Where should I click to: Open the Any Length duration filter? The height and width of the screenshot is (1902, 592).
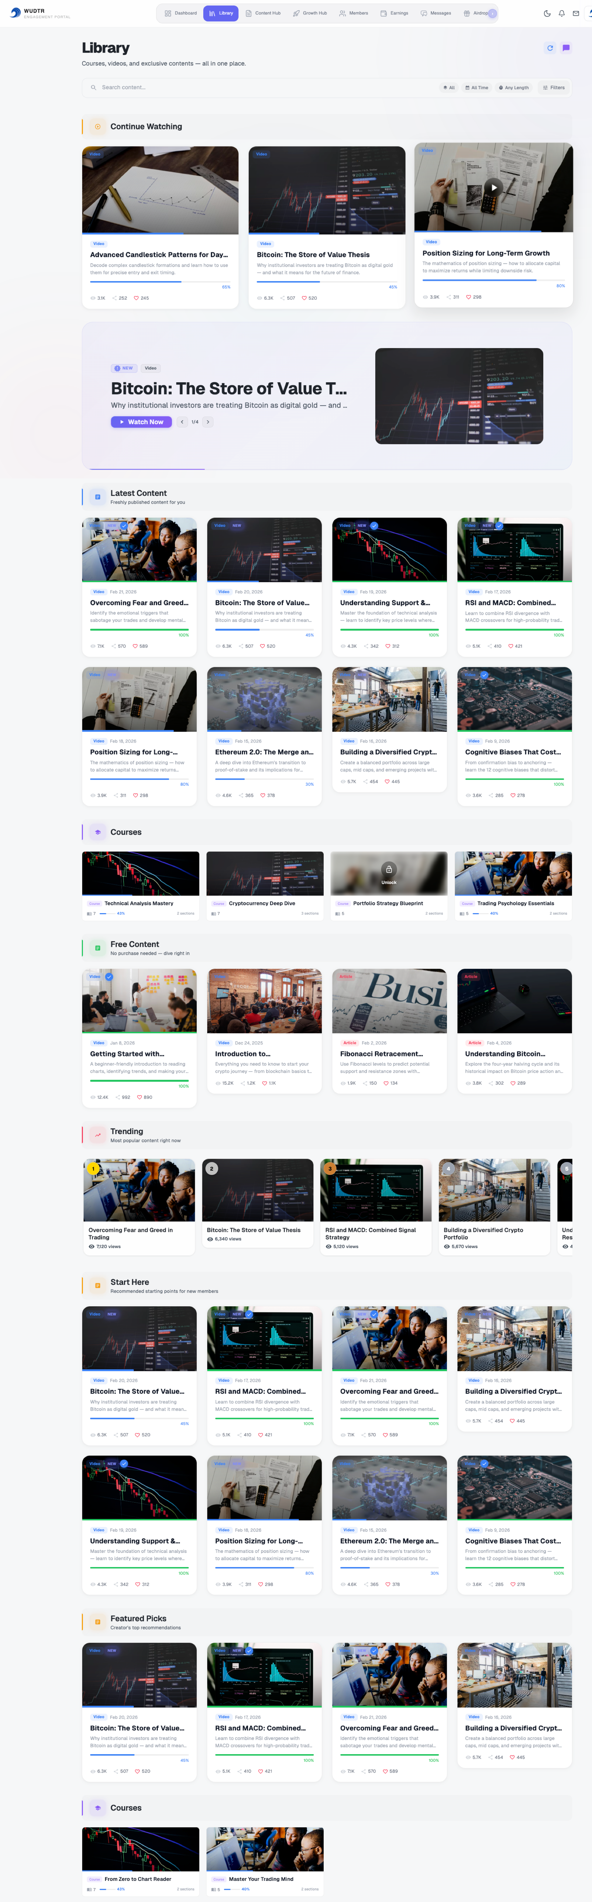coord(514,88)
